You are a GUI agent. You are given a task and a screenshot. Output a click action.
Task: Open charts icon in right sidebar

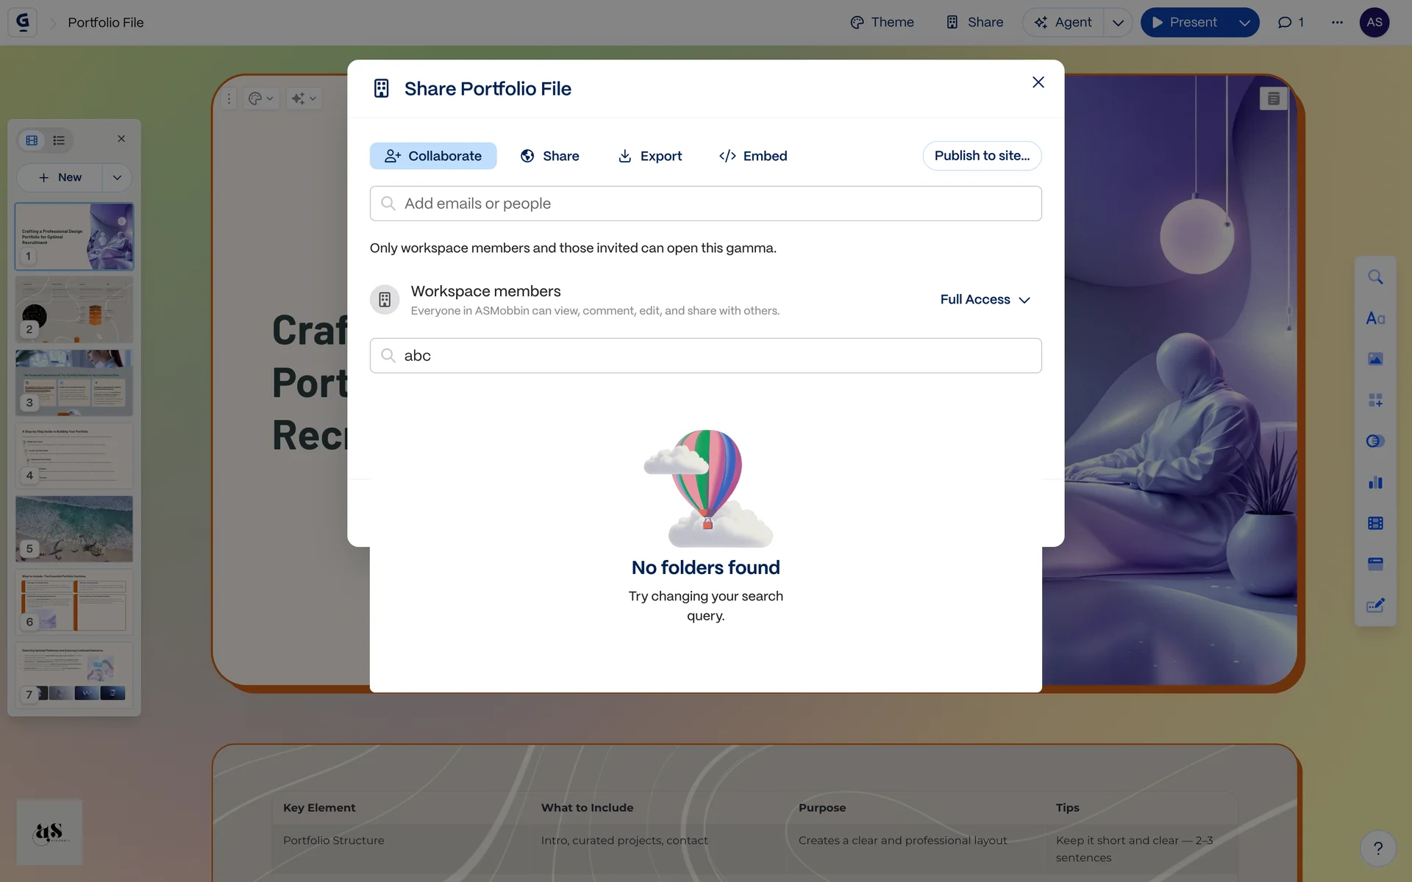(1375, 482)
